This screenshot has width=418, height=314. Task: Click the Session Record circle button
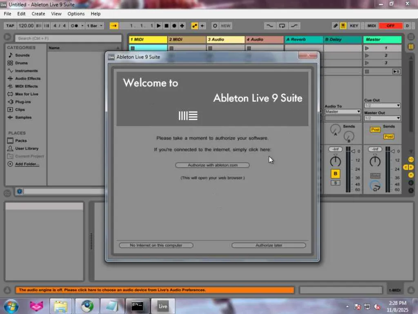[215, 26]
